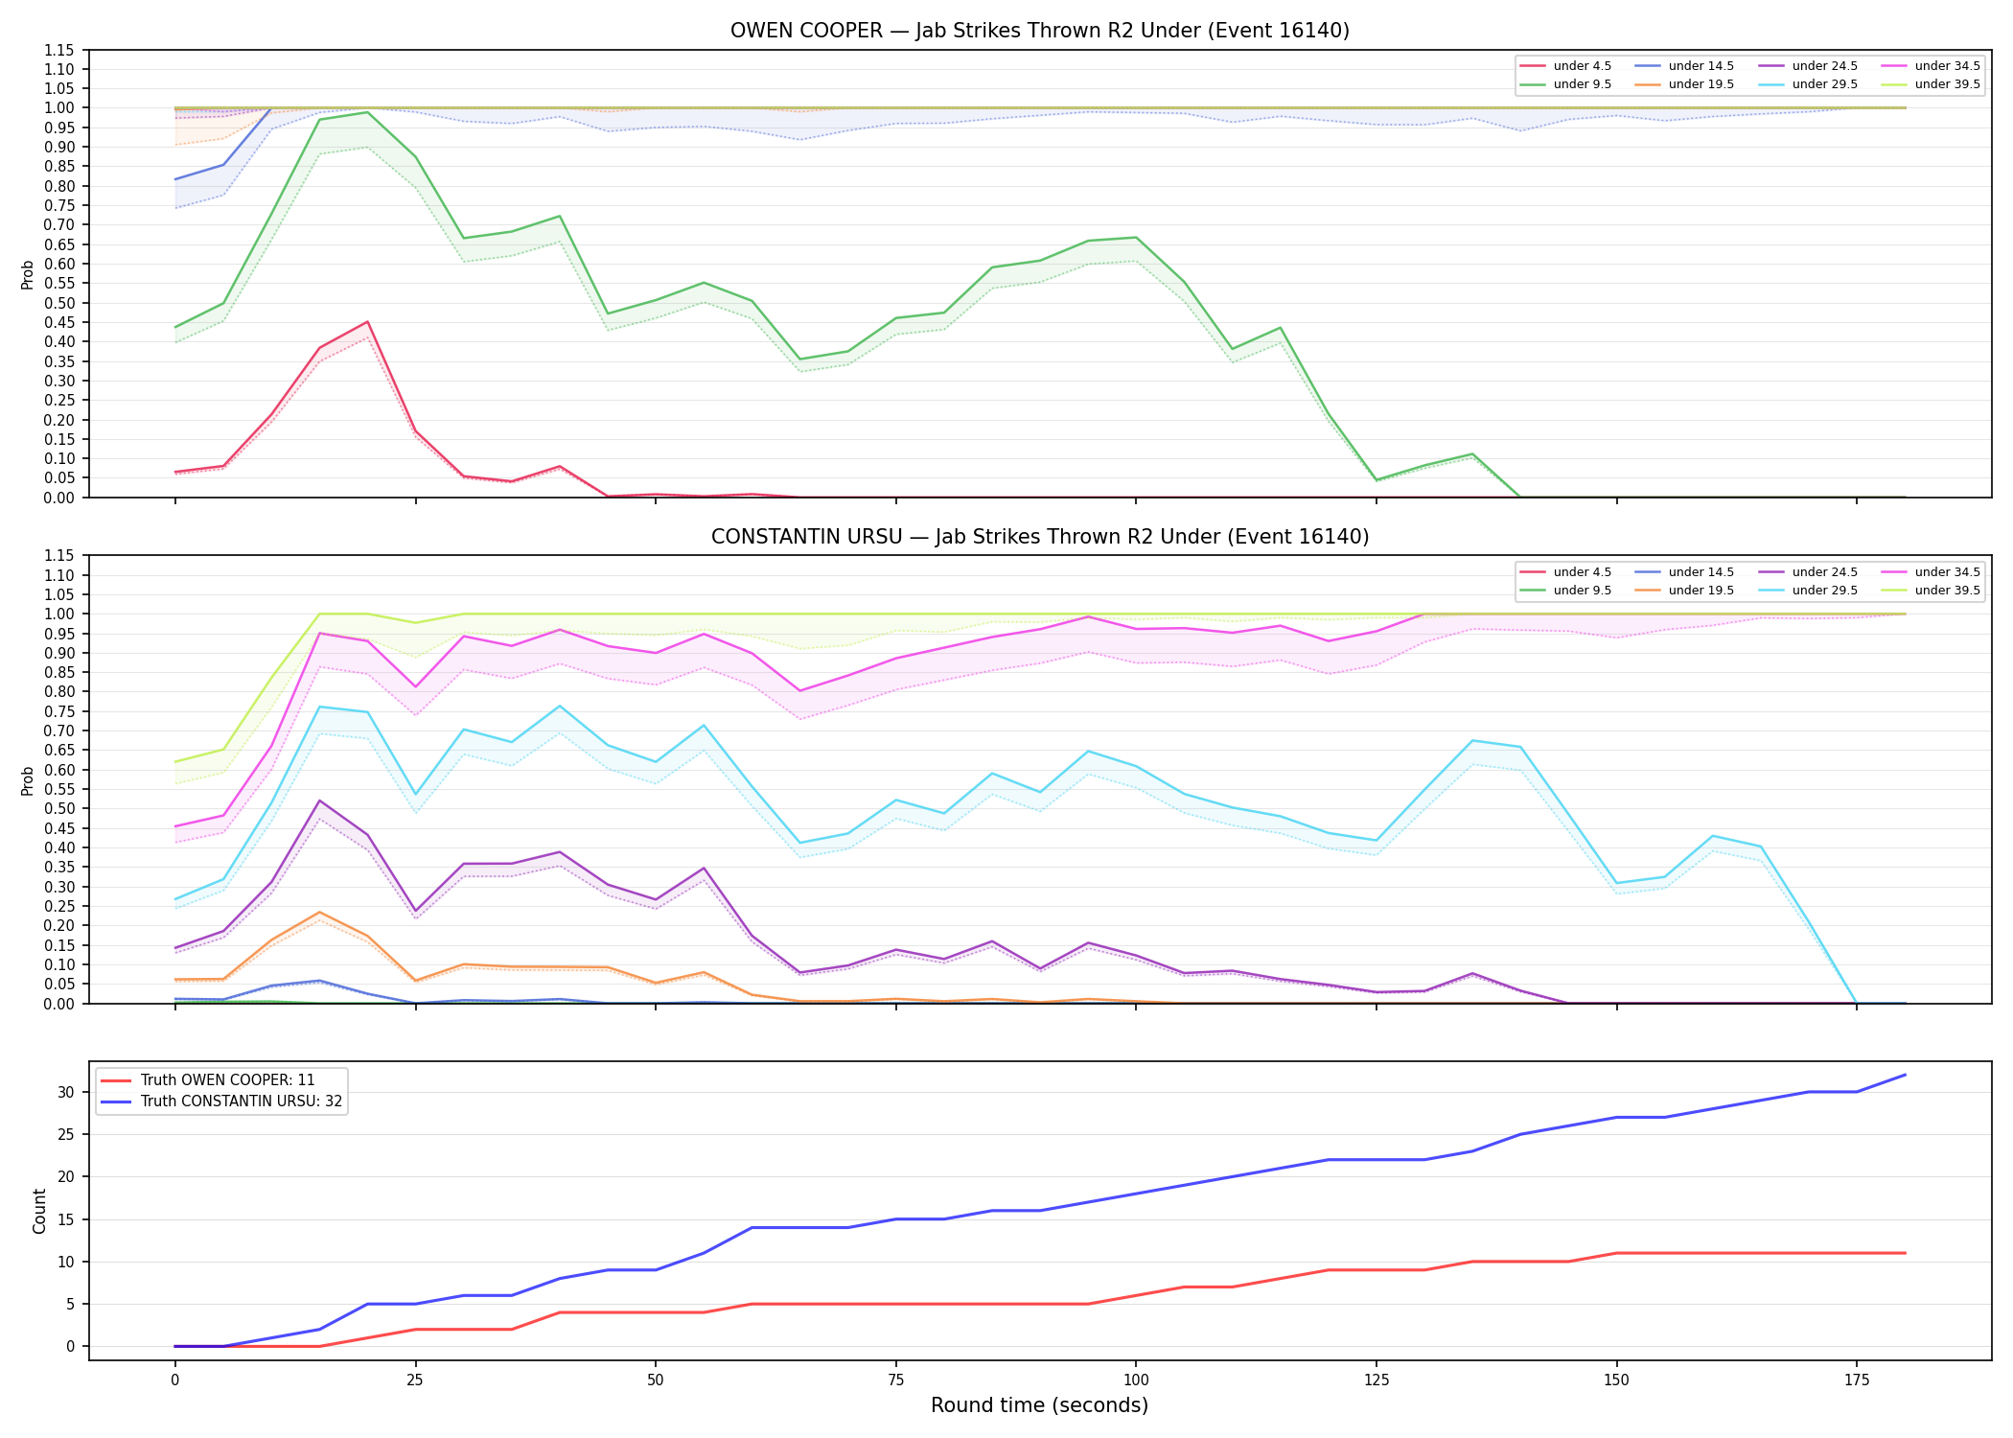Select 'under 9.5' in Owen Cooper legend

pyautogui.click(x=1565, y=84)
